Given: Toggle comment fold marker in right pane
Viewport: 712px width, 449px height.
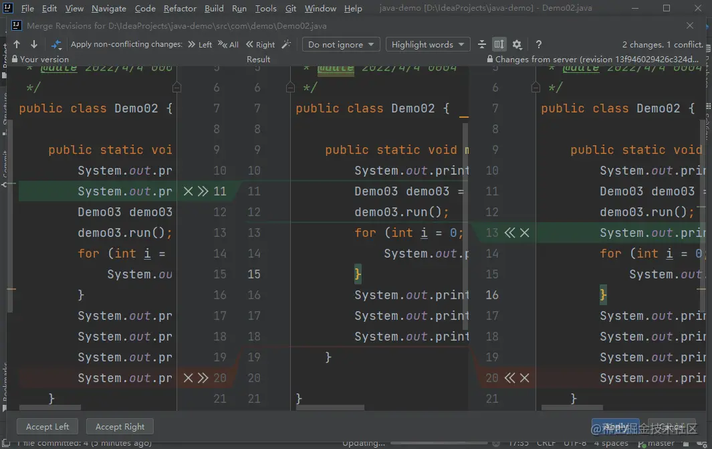Looking at the screenshot, I should [x=536, y=87].
